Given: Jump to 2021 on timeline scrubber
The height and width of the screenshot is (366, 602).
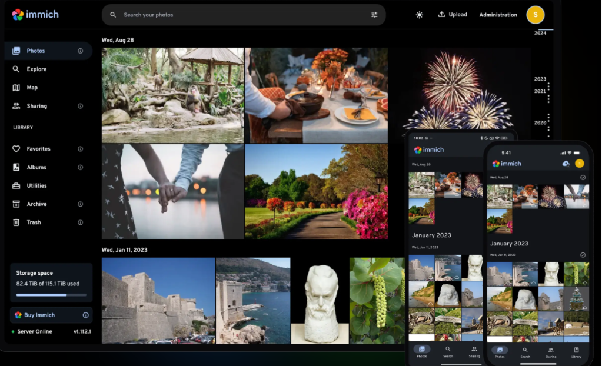Looking at the screenshot, I should (x=540, y=91).
